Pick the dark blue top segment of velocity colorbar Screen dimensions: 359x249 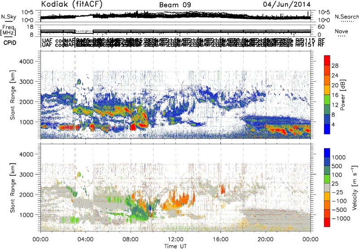(327, 153)
